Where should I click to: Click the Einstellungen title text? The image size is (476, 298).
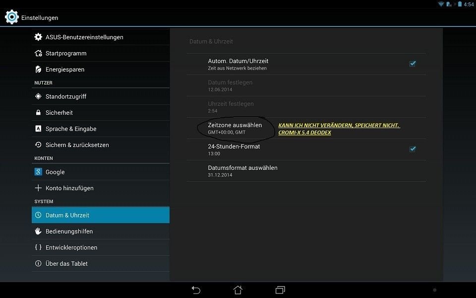(40, 18)
